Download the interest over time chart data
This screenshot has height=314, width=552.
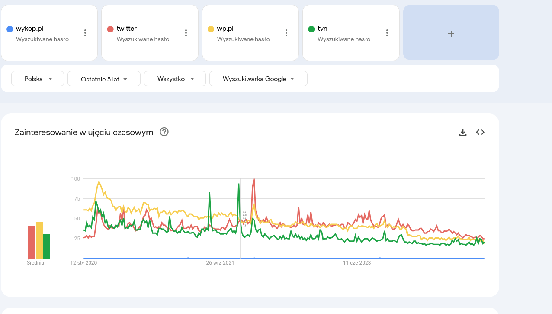pyautogui.click(x=463, y=133)
